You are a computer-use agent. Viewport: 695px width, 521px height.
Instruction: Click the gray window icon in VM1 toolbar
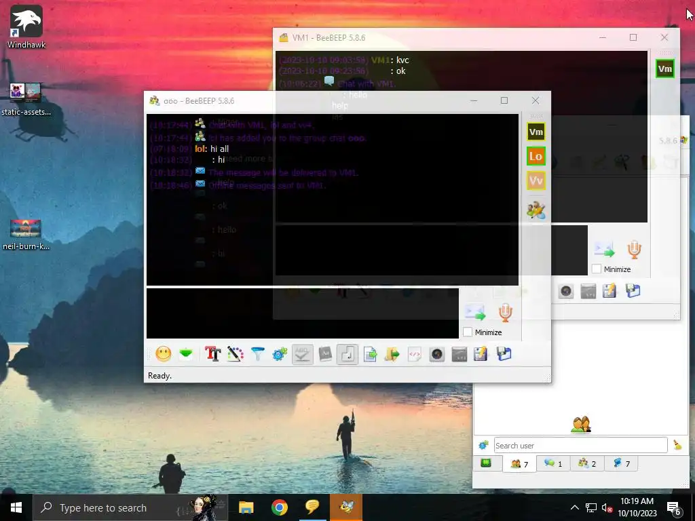(588, 291)
